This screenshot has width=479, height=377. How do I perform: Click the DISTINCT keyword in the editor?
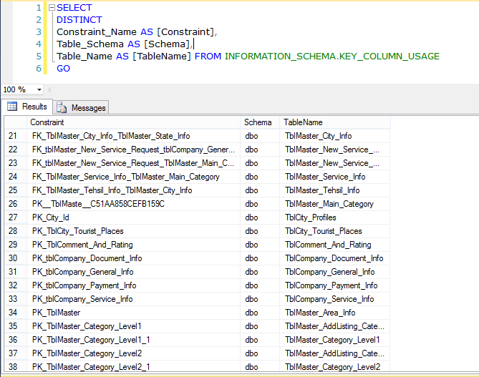click(x=79, y=20)
